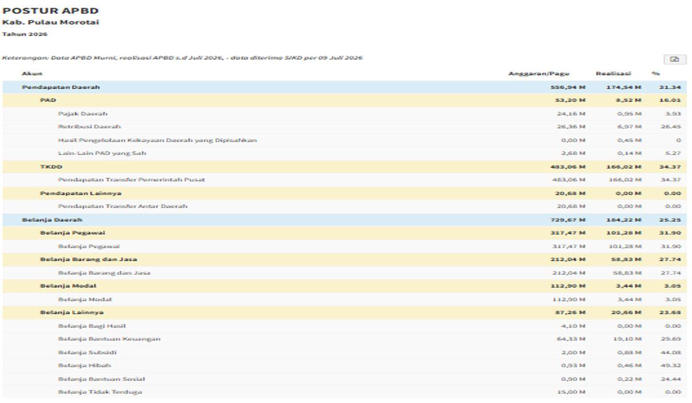This screenshot has height=403, width=692.
Task: Select Pendapatan Transfer Pemerintah Pusat row
Action: click(131, 180)
